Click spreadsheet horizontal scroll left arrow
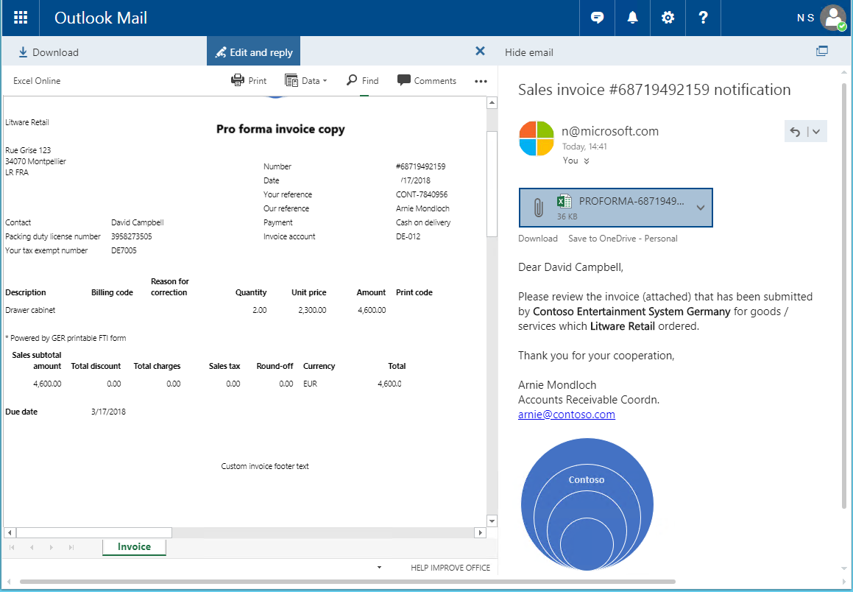Viewport: 853px width, 592px height. (x=10, y=532)
